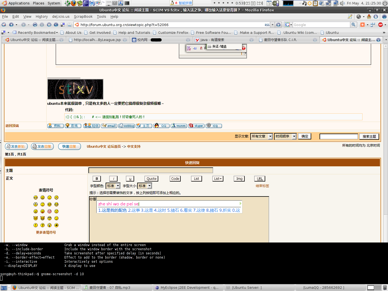Viewport: 388px width, 291px height.
Task: Click the pause button in the panel player
Action: click(253, 3)
